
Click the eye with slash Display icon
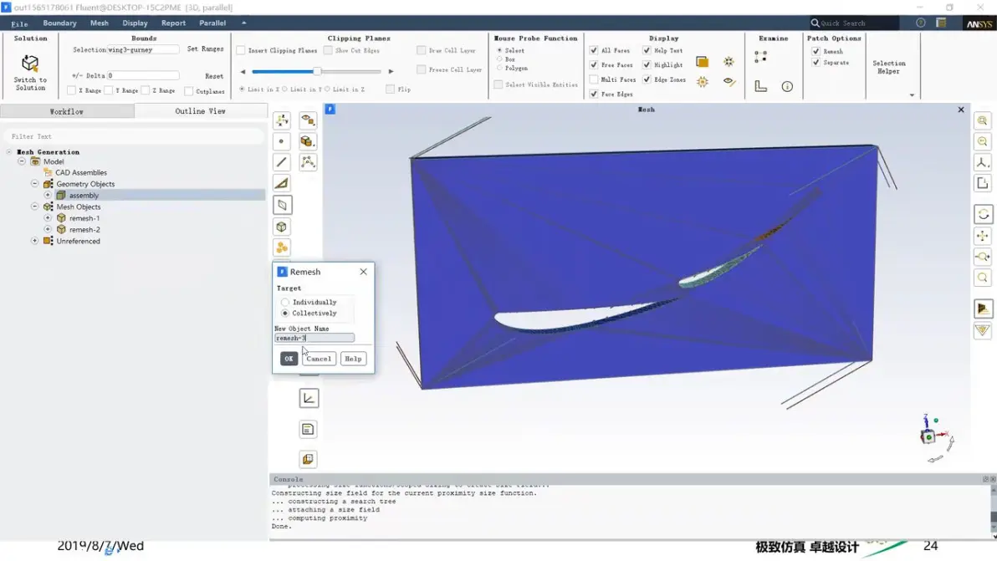click(729, 81)
